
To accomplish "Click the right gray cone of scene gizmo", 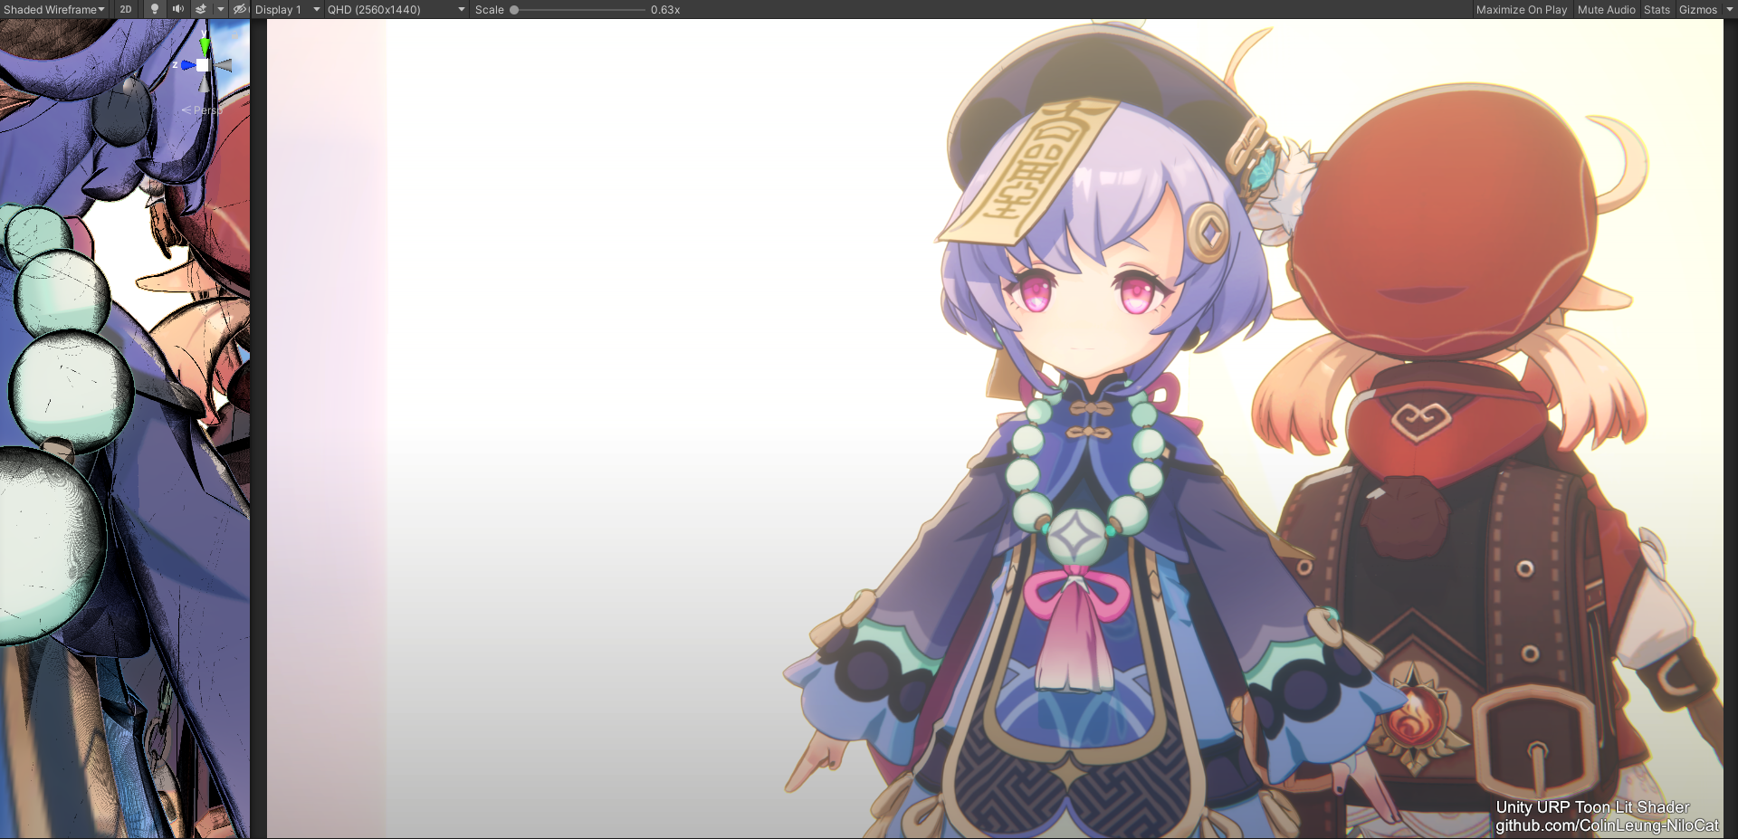I will coord(222,65).
